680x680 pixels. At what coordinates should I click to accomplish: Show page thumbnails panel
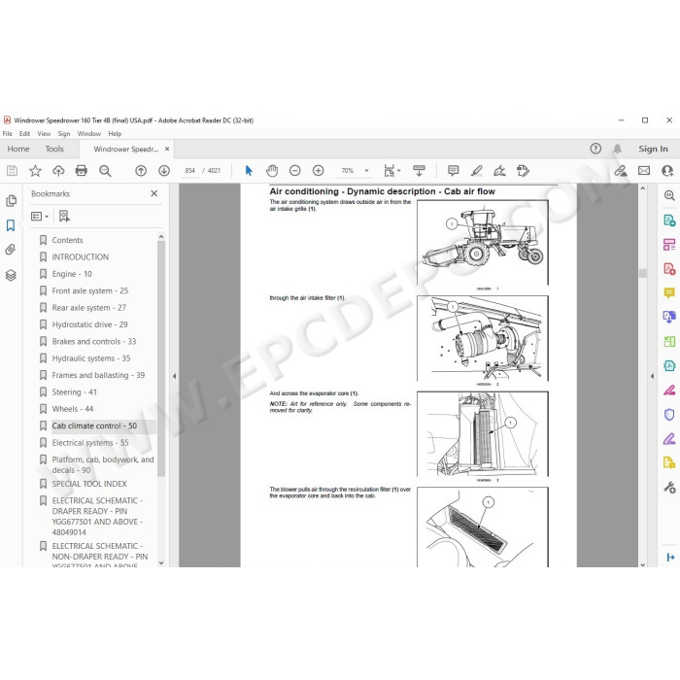point(12,201)
